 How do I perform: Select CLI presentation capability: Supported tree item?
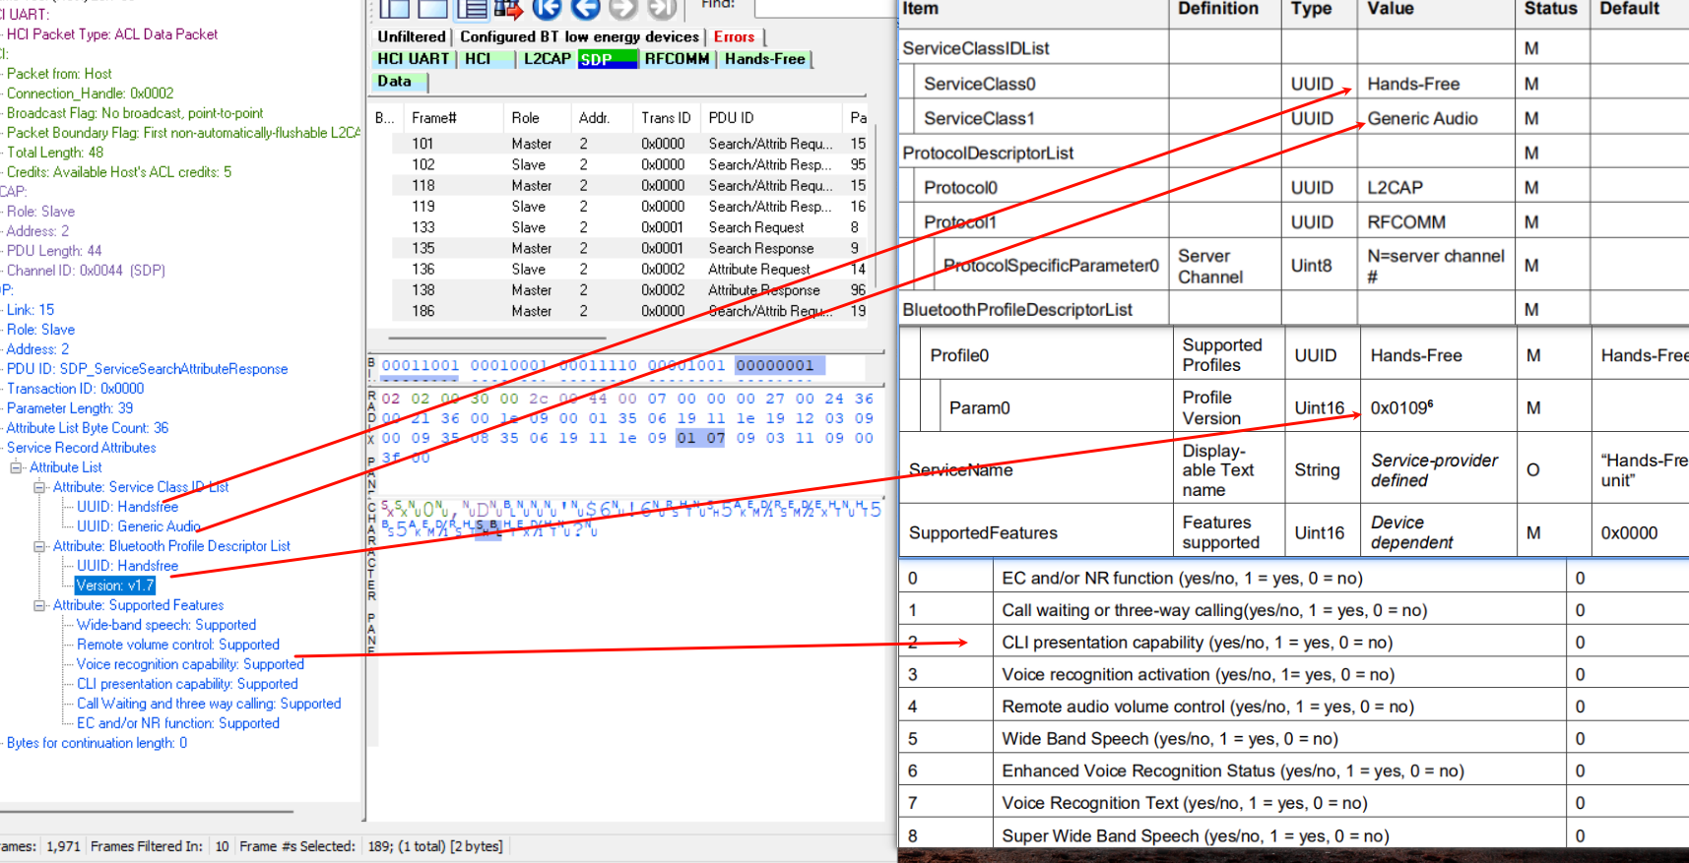(187, 684)
